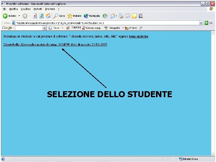Expand the Ortografia dropdown arrow
Screen dimensions: 216x162
123,28
